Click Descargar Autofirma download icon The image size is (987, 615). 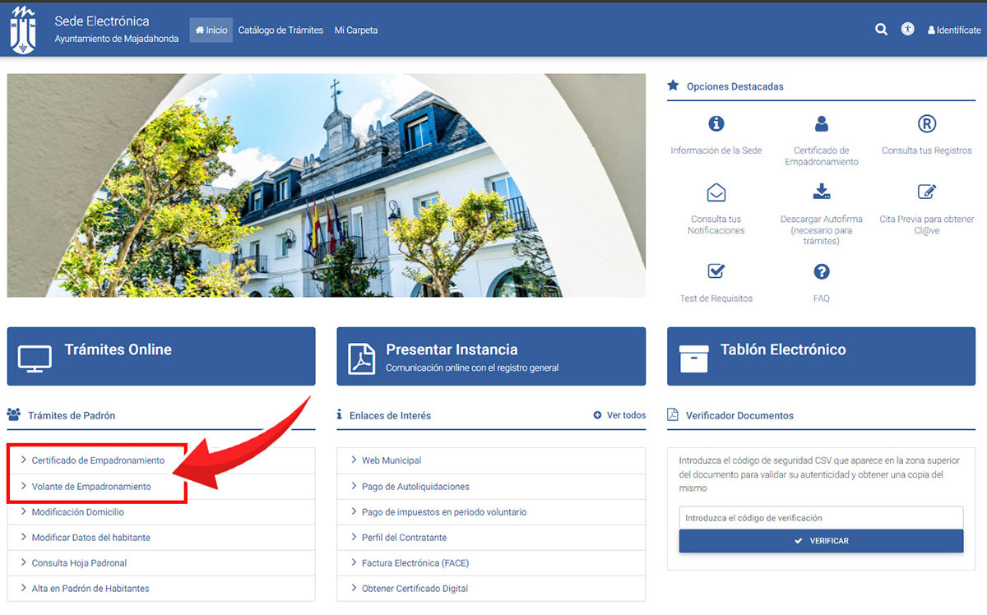(821, 192)
